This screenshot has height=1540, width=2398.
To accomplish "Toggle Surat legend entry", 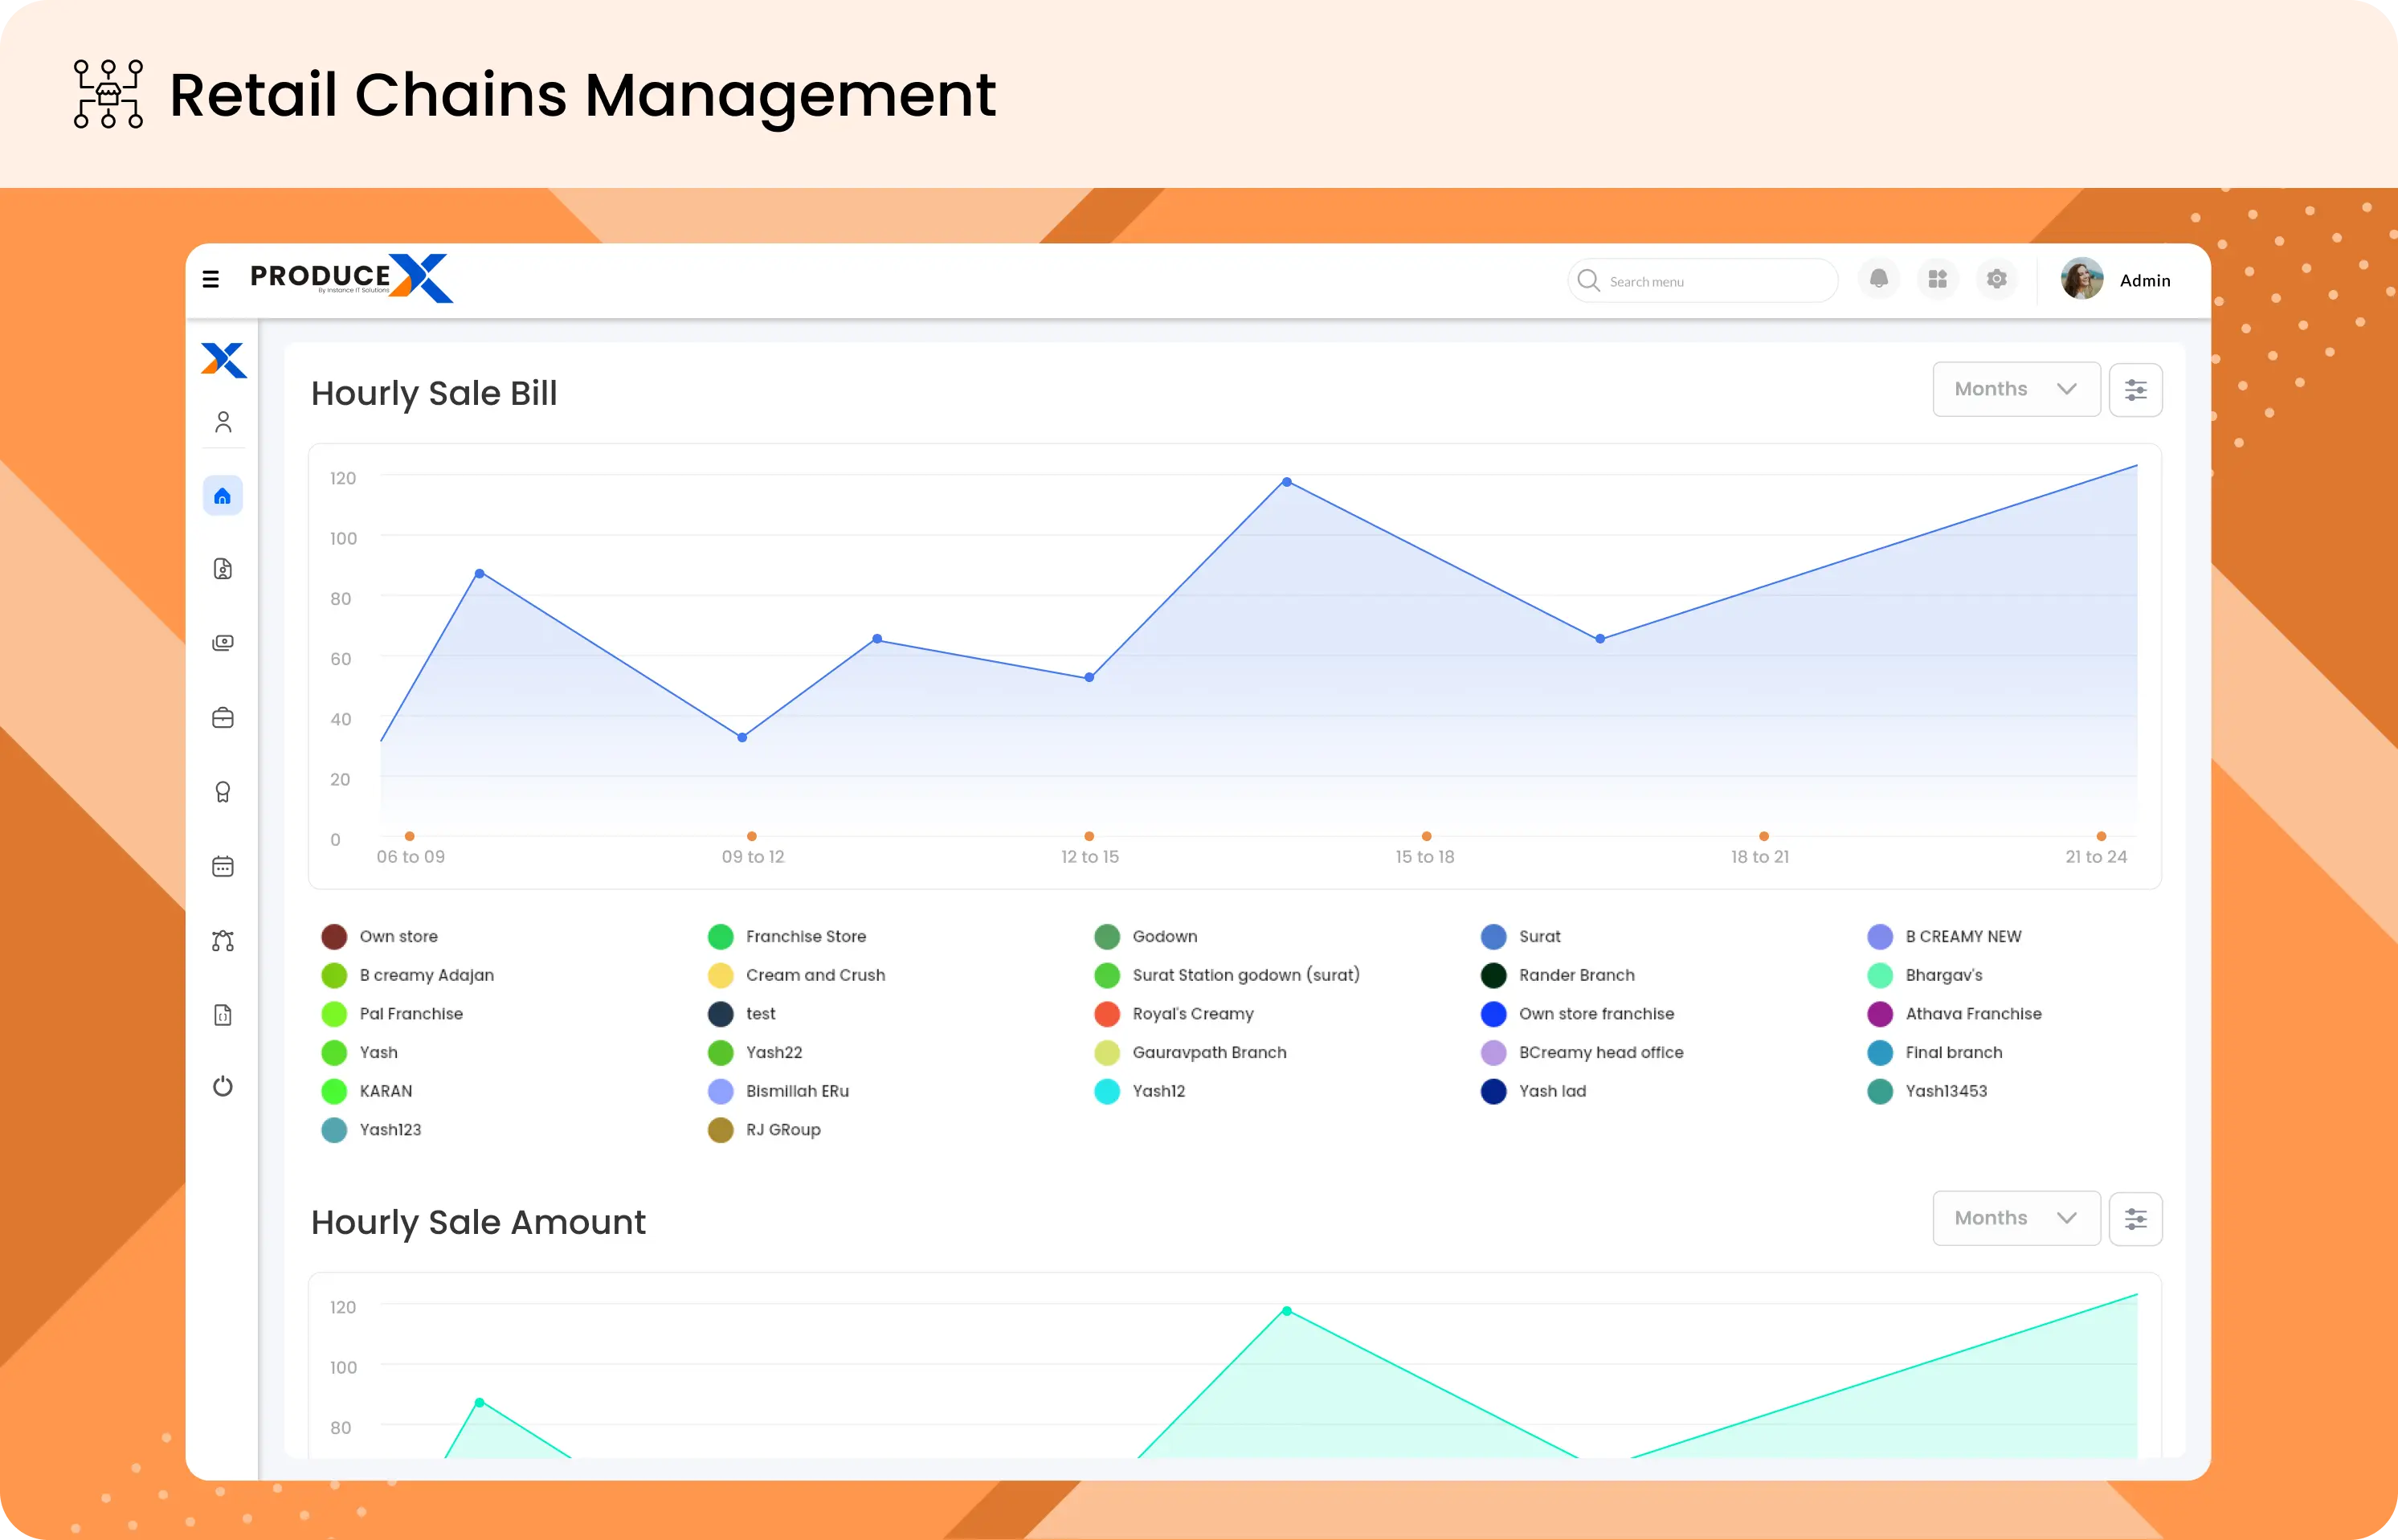I will click(1520, 936).
